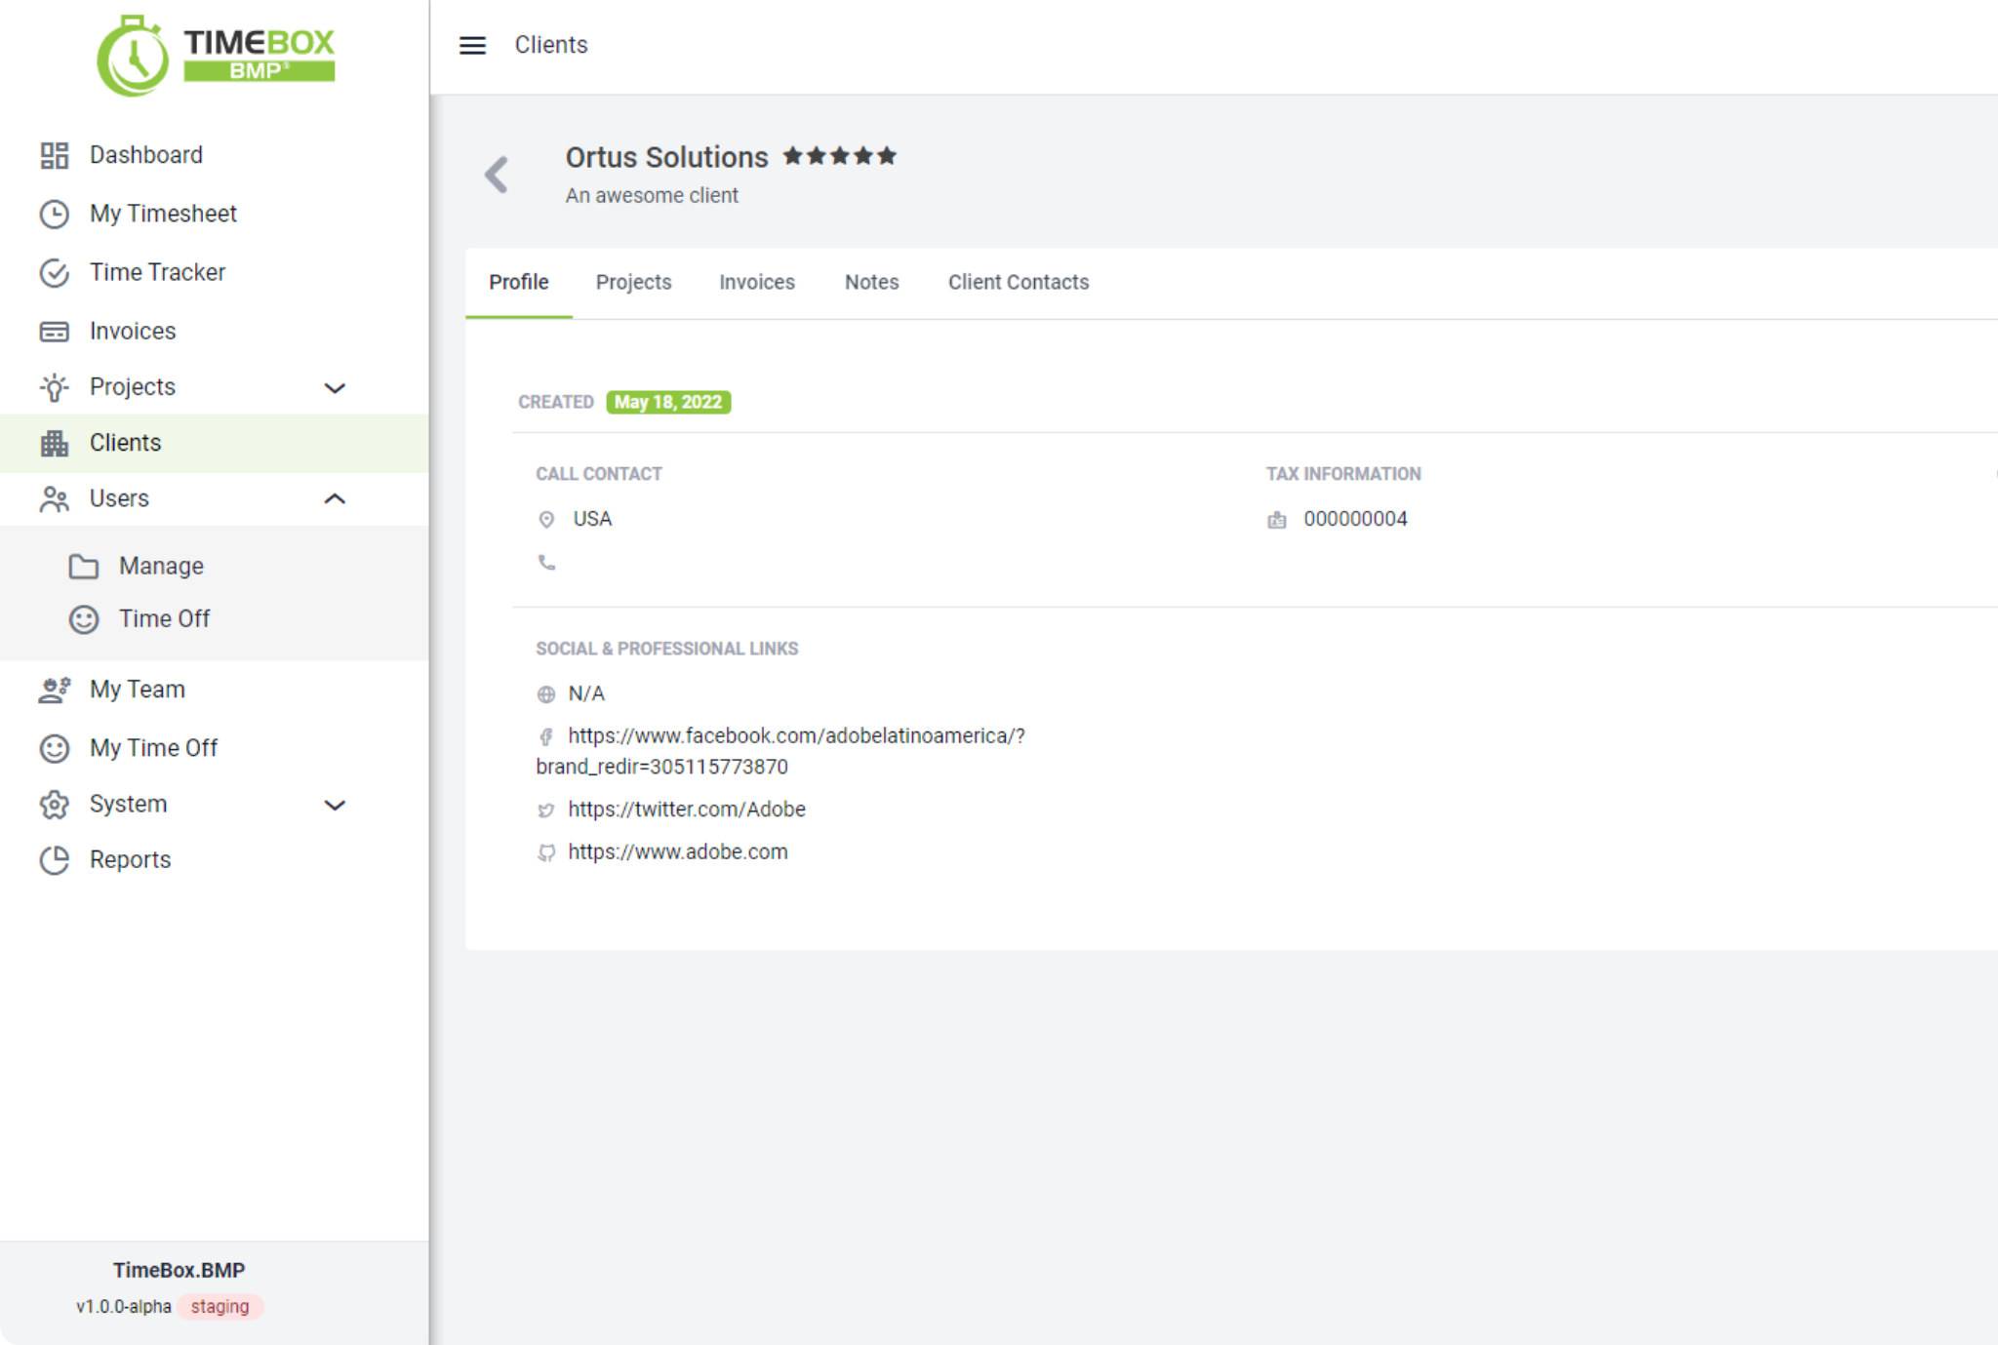Viewport: 1998px width, 1345px height.
Task: Click the Clients building icon
Action: coord(55,443)
